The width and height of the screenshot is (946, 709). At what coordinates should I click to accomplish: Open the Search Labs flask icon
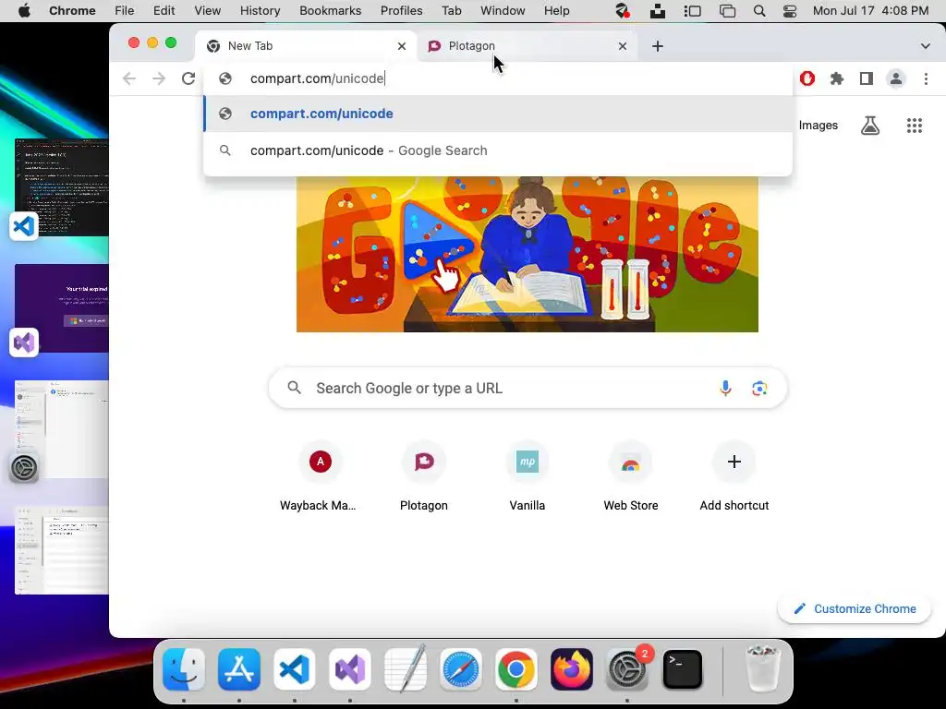(x=870, y=126)
